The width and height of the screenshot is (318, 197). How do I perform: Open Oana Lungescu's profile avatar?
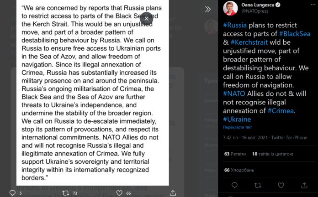click(x=229, y=9)
